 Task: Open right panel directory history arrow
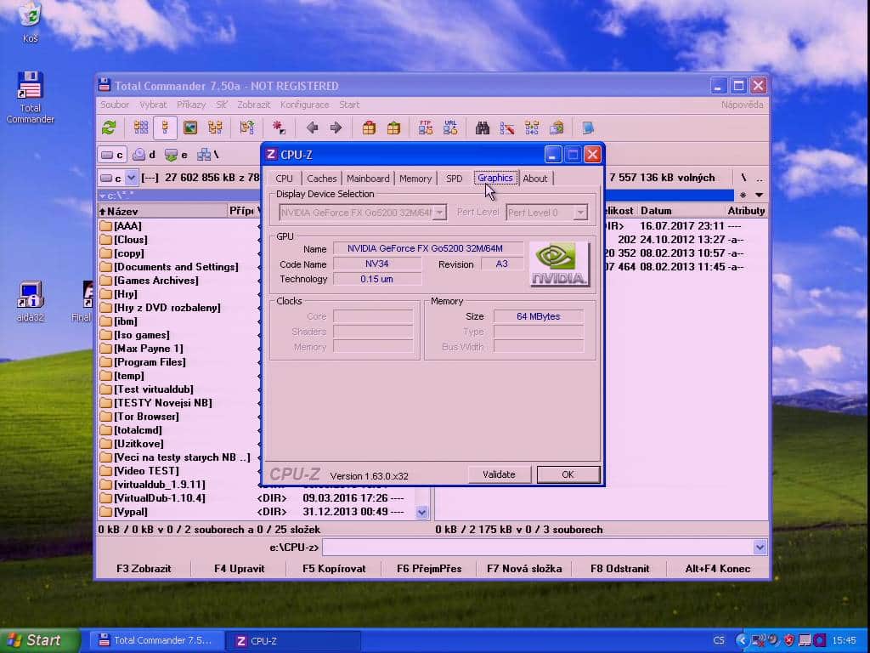[x=759, y=195]
